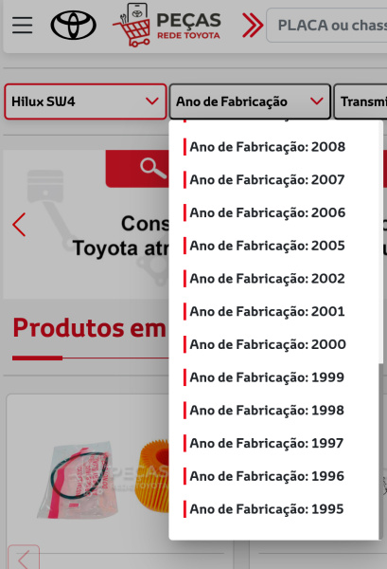
Task: Click previous arrow in products carousel
Action: (24, 557)
